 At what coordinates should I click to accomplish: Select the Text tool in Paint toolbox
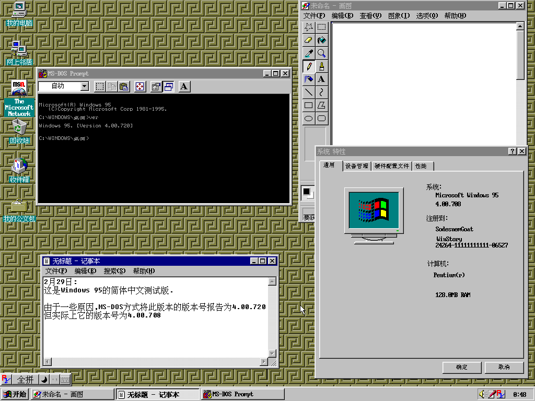pyautogui.click(x=321, y=79)
